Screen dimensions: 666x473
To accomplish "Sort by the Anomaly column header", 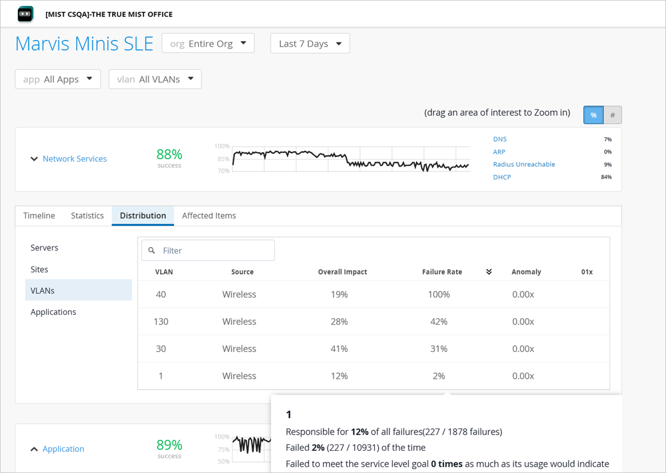I will tap(526, 272).
